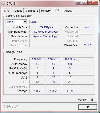Minimize the CPU-Z window
Image resolution: width=100 pixels, height=113 pixels.
[78, 3]
